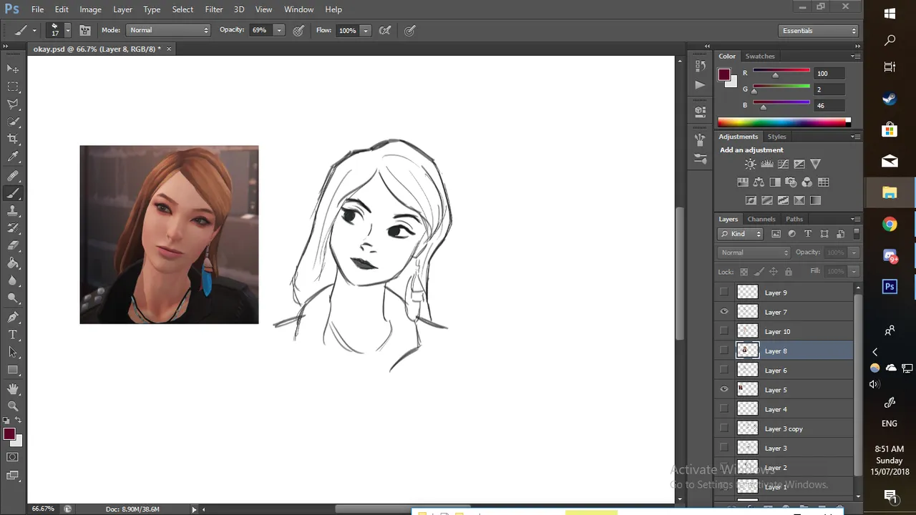Image resolution: width=916 pixels, height=515 pixels.
Task: Open Chrome from the Windows taskbar
Action: pyautogui.click(x=890, y=225)
